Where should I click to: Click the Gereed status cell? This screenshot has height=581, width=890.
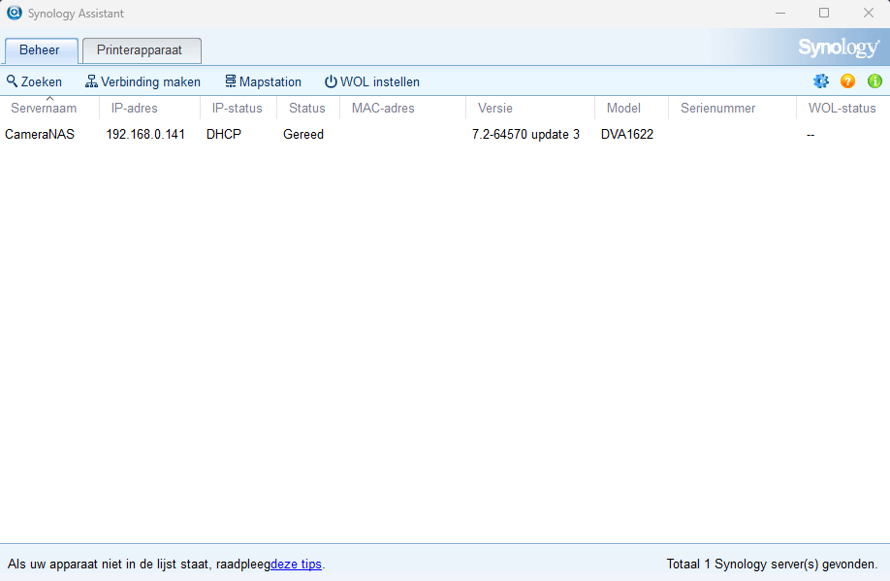tap(303, 135)
